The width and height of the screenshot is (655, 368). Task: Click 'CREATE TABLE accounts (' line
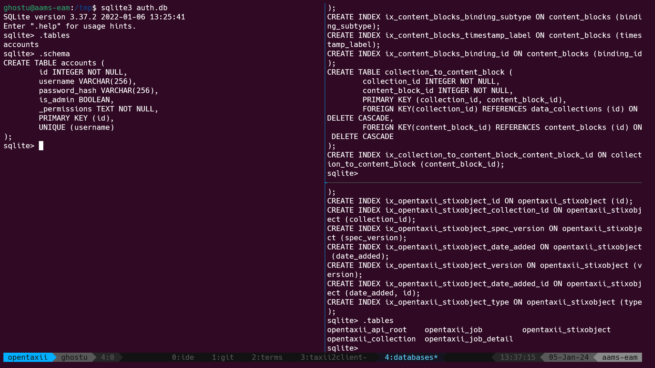(x=54, y=63)
